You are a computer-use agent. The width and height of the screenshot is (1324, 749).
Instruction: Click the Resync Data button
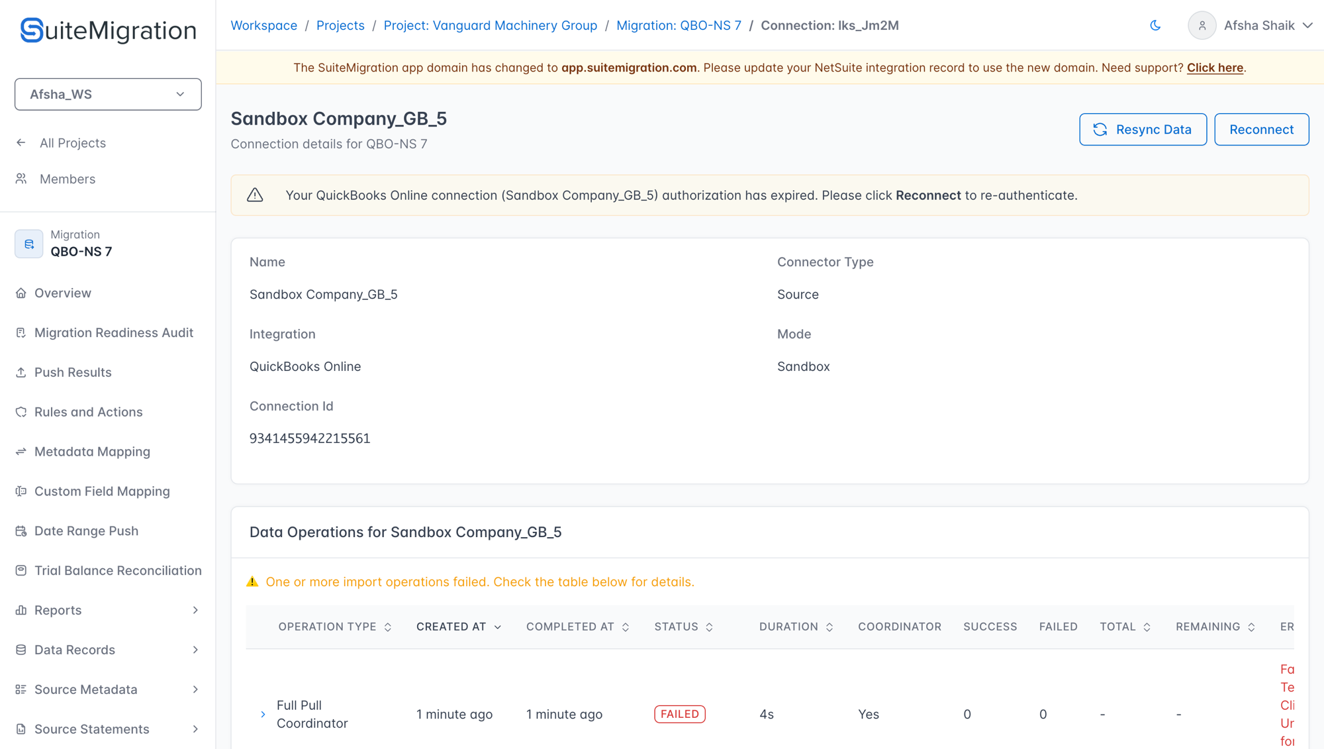pyautogui.click(x=1143, y=129)
